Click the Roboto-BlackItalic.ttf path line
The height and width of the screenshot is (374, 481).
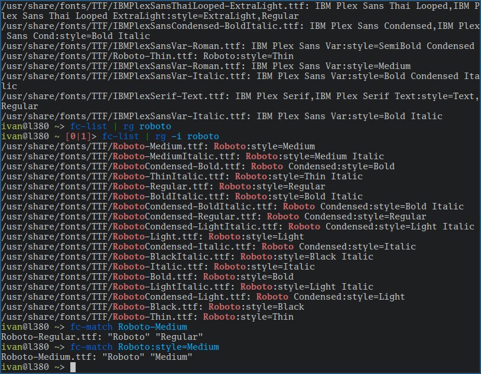(187, 257)
